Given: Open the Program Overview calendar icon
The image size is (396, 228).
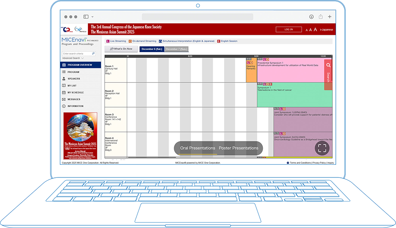Looking at the screenshot, I should point(64,65).
